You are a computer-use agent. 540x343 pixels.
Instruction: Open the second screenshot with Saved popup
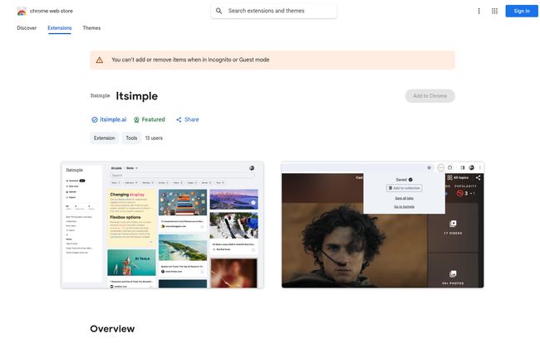(383, 225)
